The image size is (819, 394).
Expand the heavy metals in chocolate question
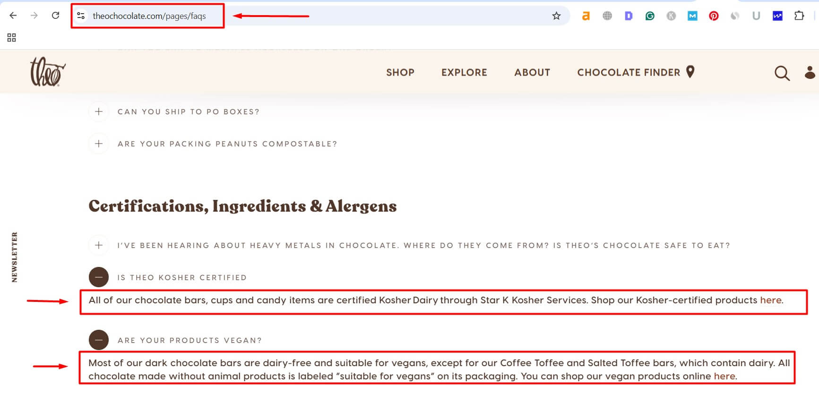tap(99, 245)
